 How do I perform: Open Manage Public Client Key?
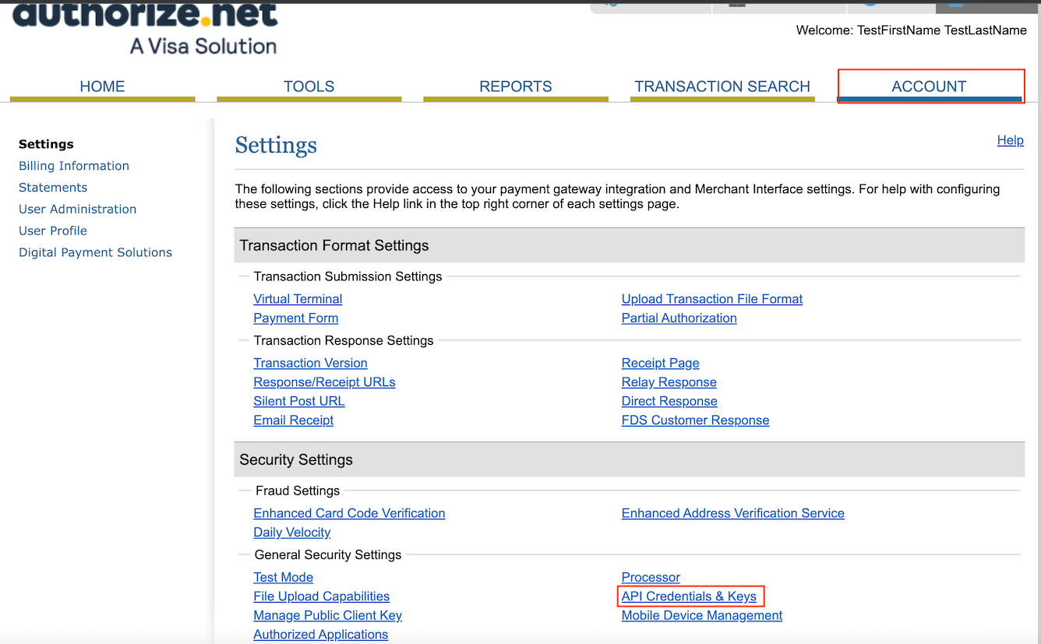327,615
